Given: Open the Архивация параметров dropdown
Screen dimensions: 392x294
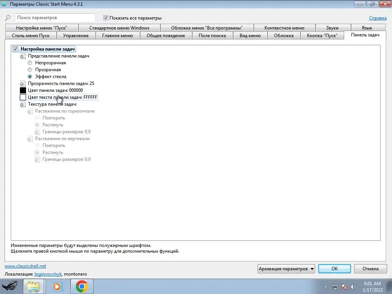Looking at the screenshot, I should pos(286,269).
